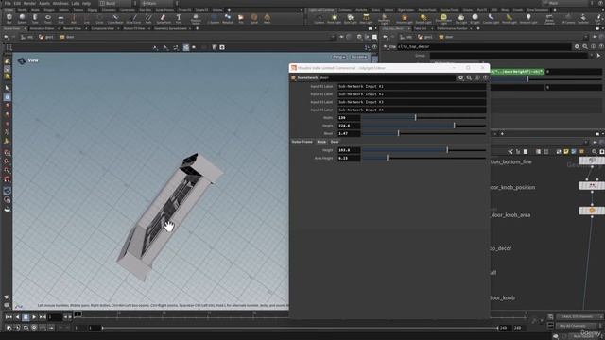Add an Ambient Light from shelf
The width and height of the screenshot is (605, 340).
[x=528, y=19]
